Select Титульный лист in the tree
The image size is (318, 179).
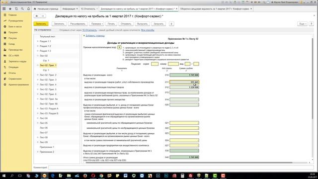point(48,36)
